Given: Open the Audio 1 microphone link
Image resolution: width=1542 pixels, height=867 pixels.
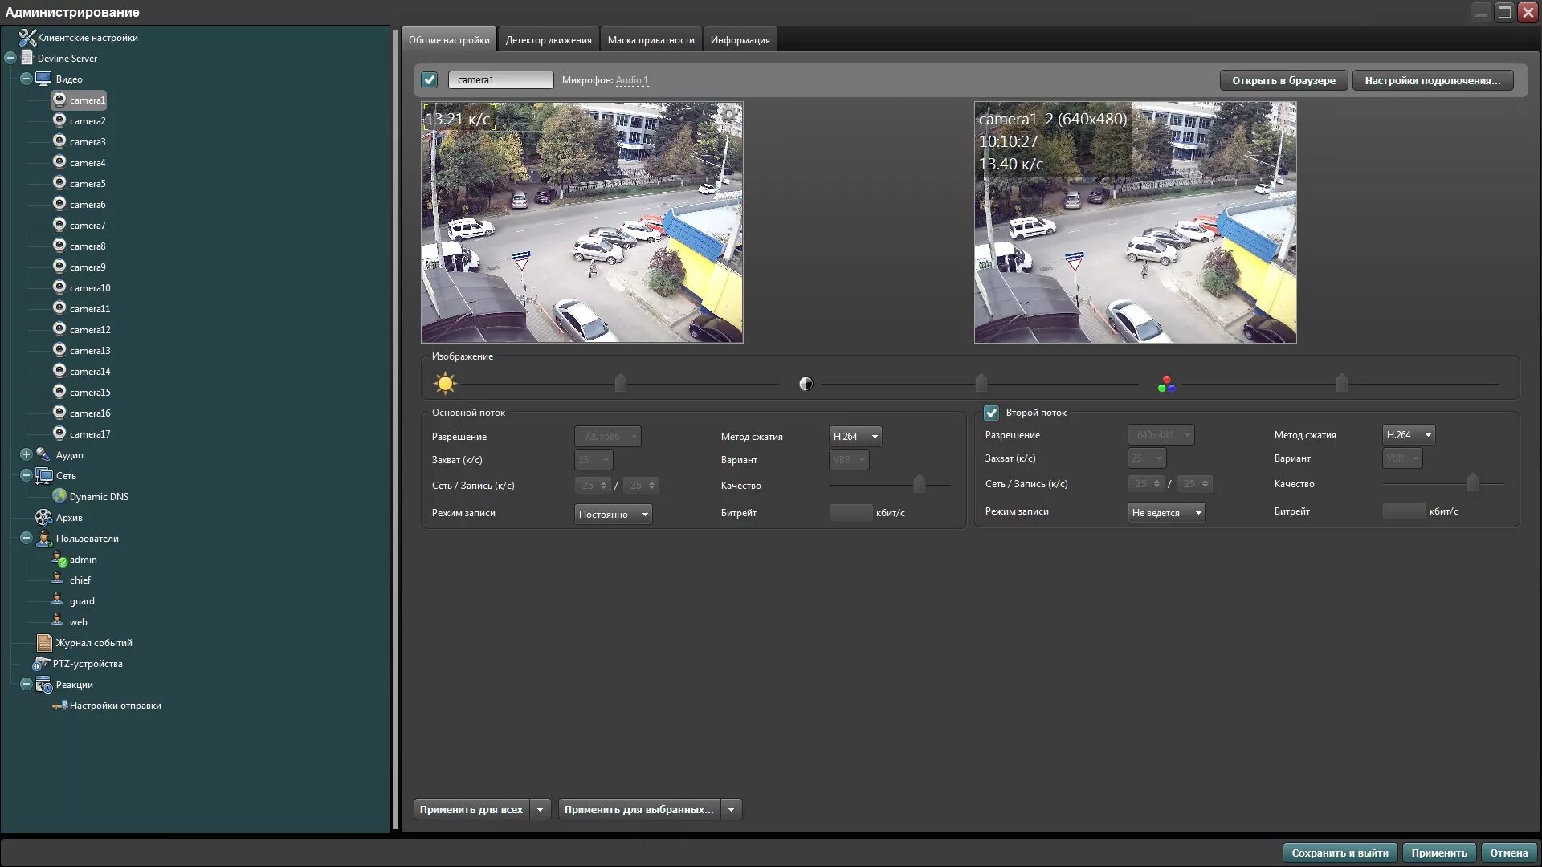Looking at the screenshot, I should [x=632, y=80].
